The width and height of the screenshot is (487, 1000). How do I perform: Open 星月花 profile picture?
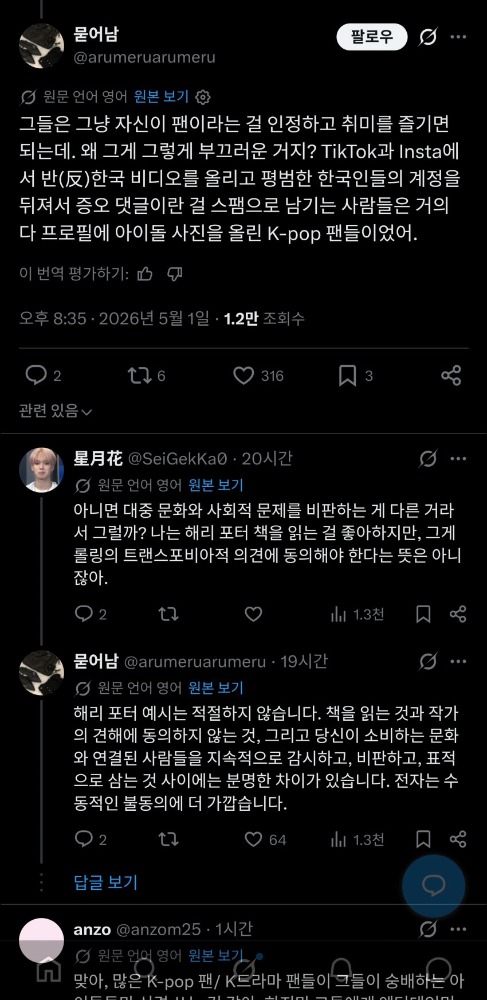[x=41, y=470]
